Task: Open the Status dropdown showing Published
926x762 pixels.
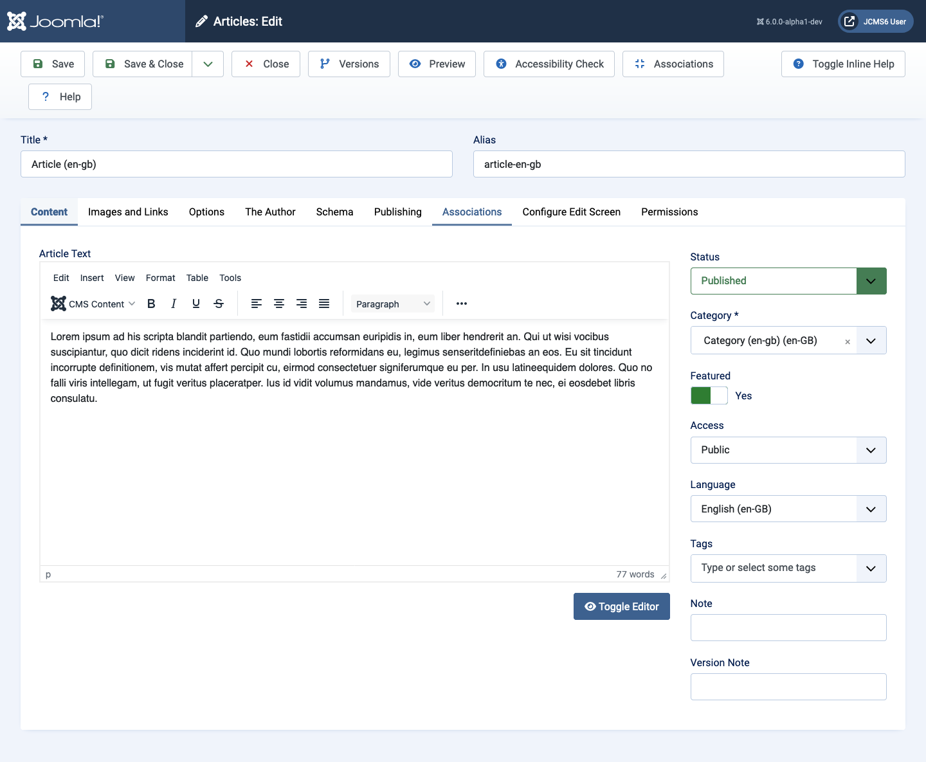Action: tap(788, 281)
